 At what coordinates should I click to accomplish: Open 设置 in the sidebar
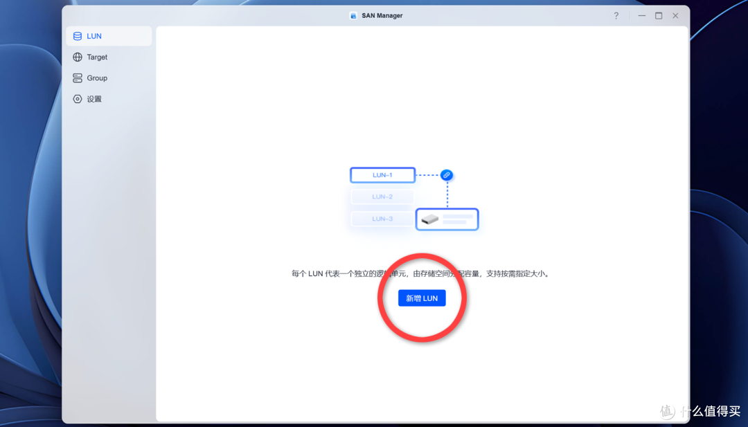coord(109,99)
